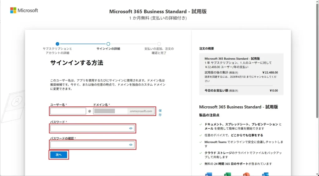Click the checkmark next to ドキュメント、スプレッドシート

point(201,124)
